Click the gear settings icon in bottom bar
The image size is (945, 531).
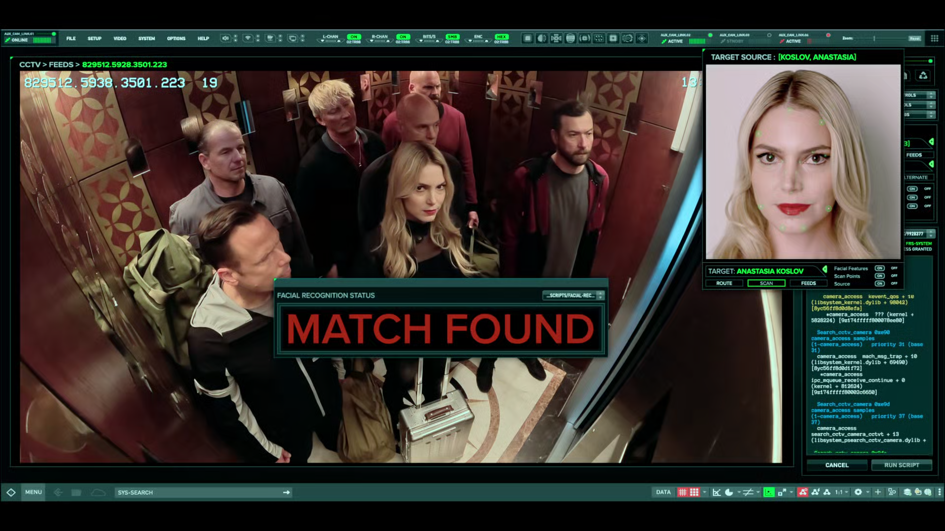pyautogui.click(x=858, y=492)
